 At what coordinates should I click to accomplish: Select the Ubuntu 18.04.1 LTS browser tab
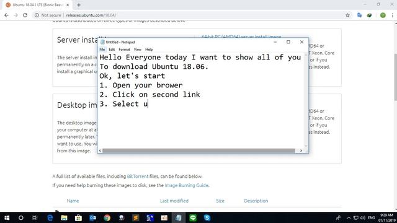point(37,5)
